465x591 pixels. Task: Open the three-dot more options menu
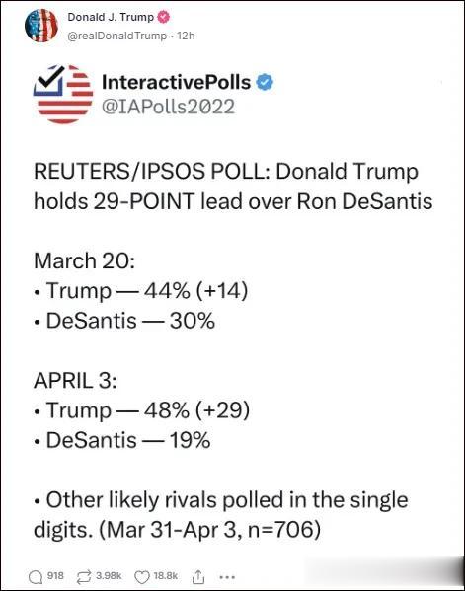point(227,577)
